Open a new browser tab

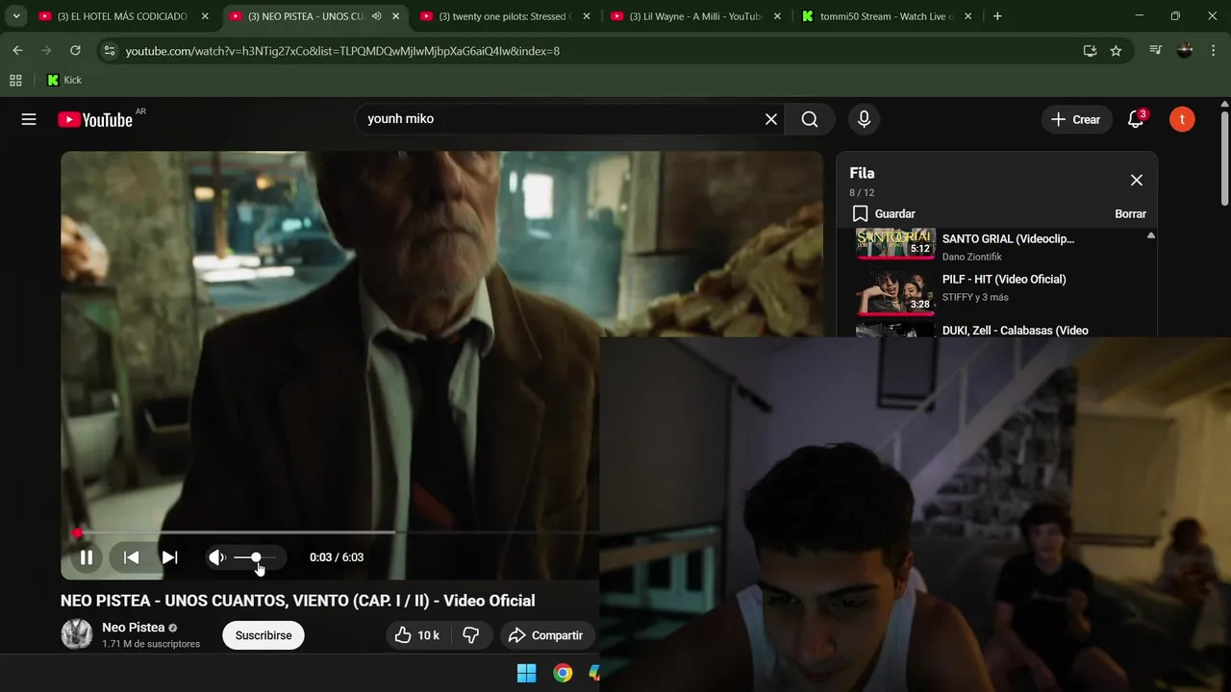997,16
